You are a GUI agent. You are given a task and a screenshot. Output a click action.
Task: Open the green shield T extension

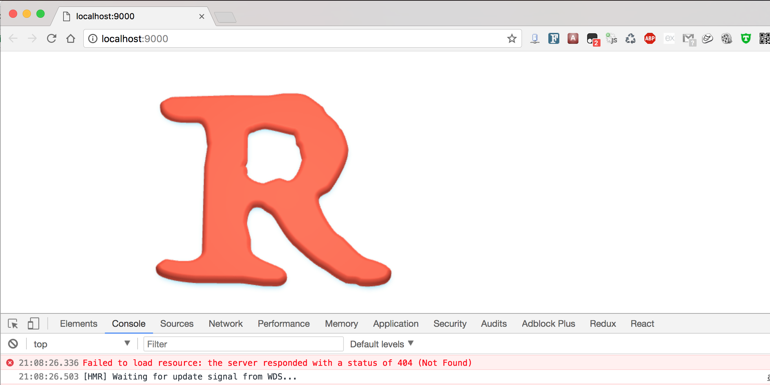point(746,39)
